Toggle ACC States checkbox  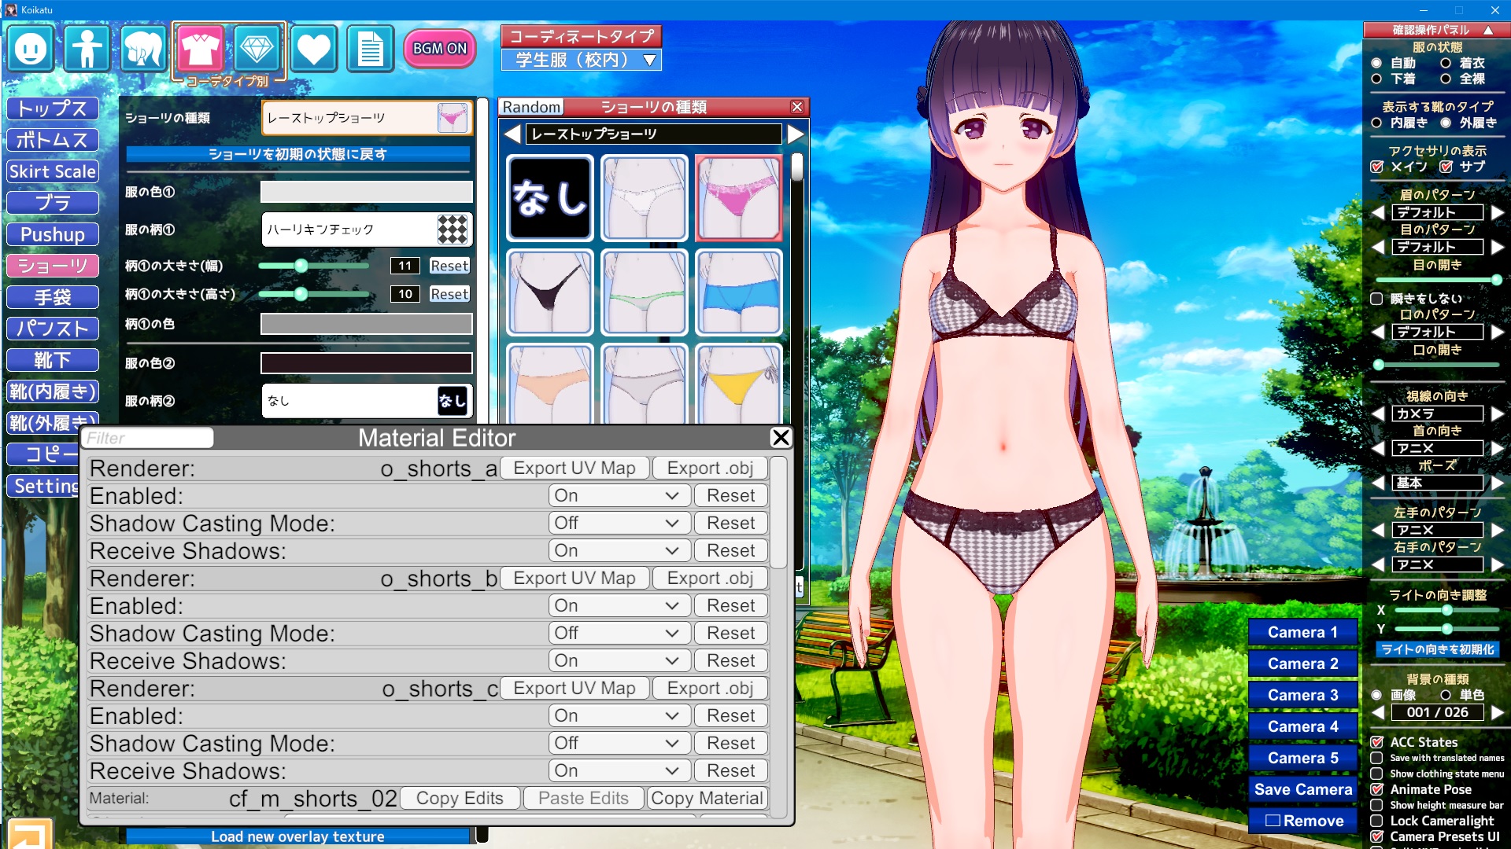tap(1377, 742)
